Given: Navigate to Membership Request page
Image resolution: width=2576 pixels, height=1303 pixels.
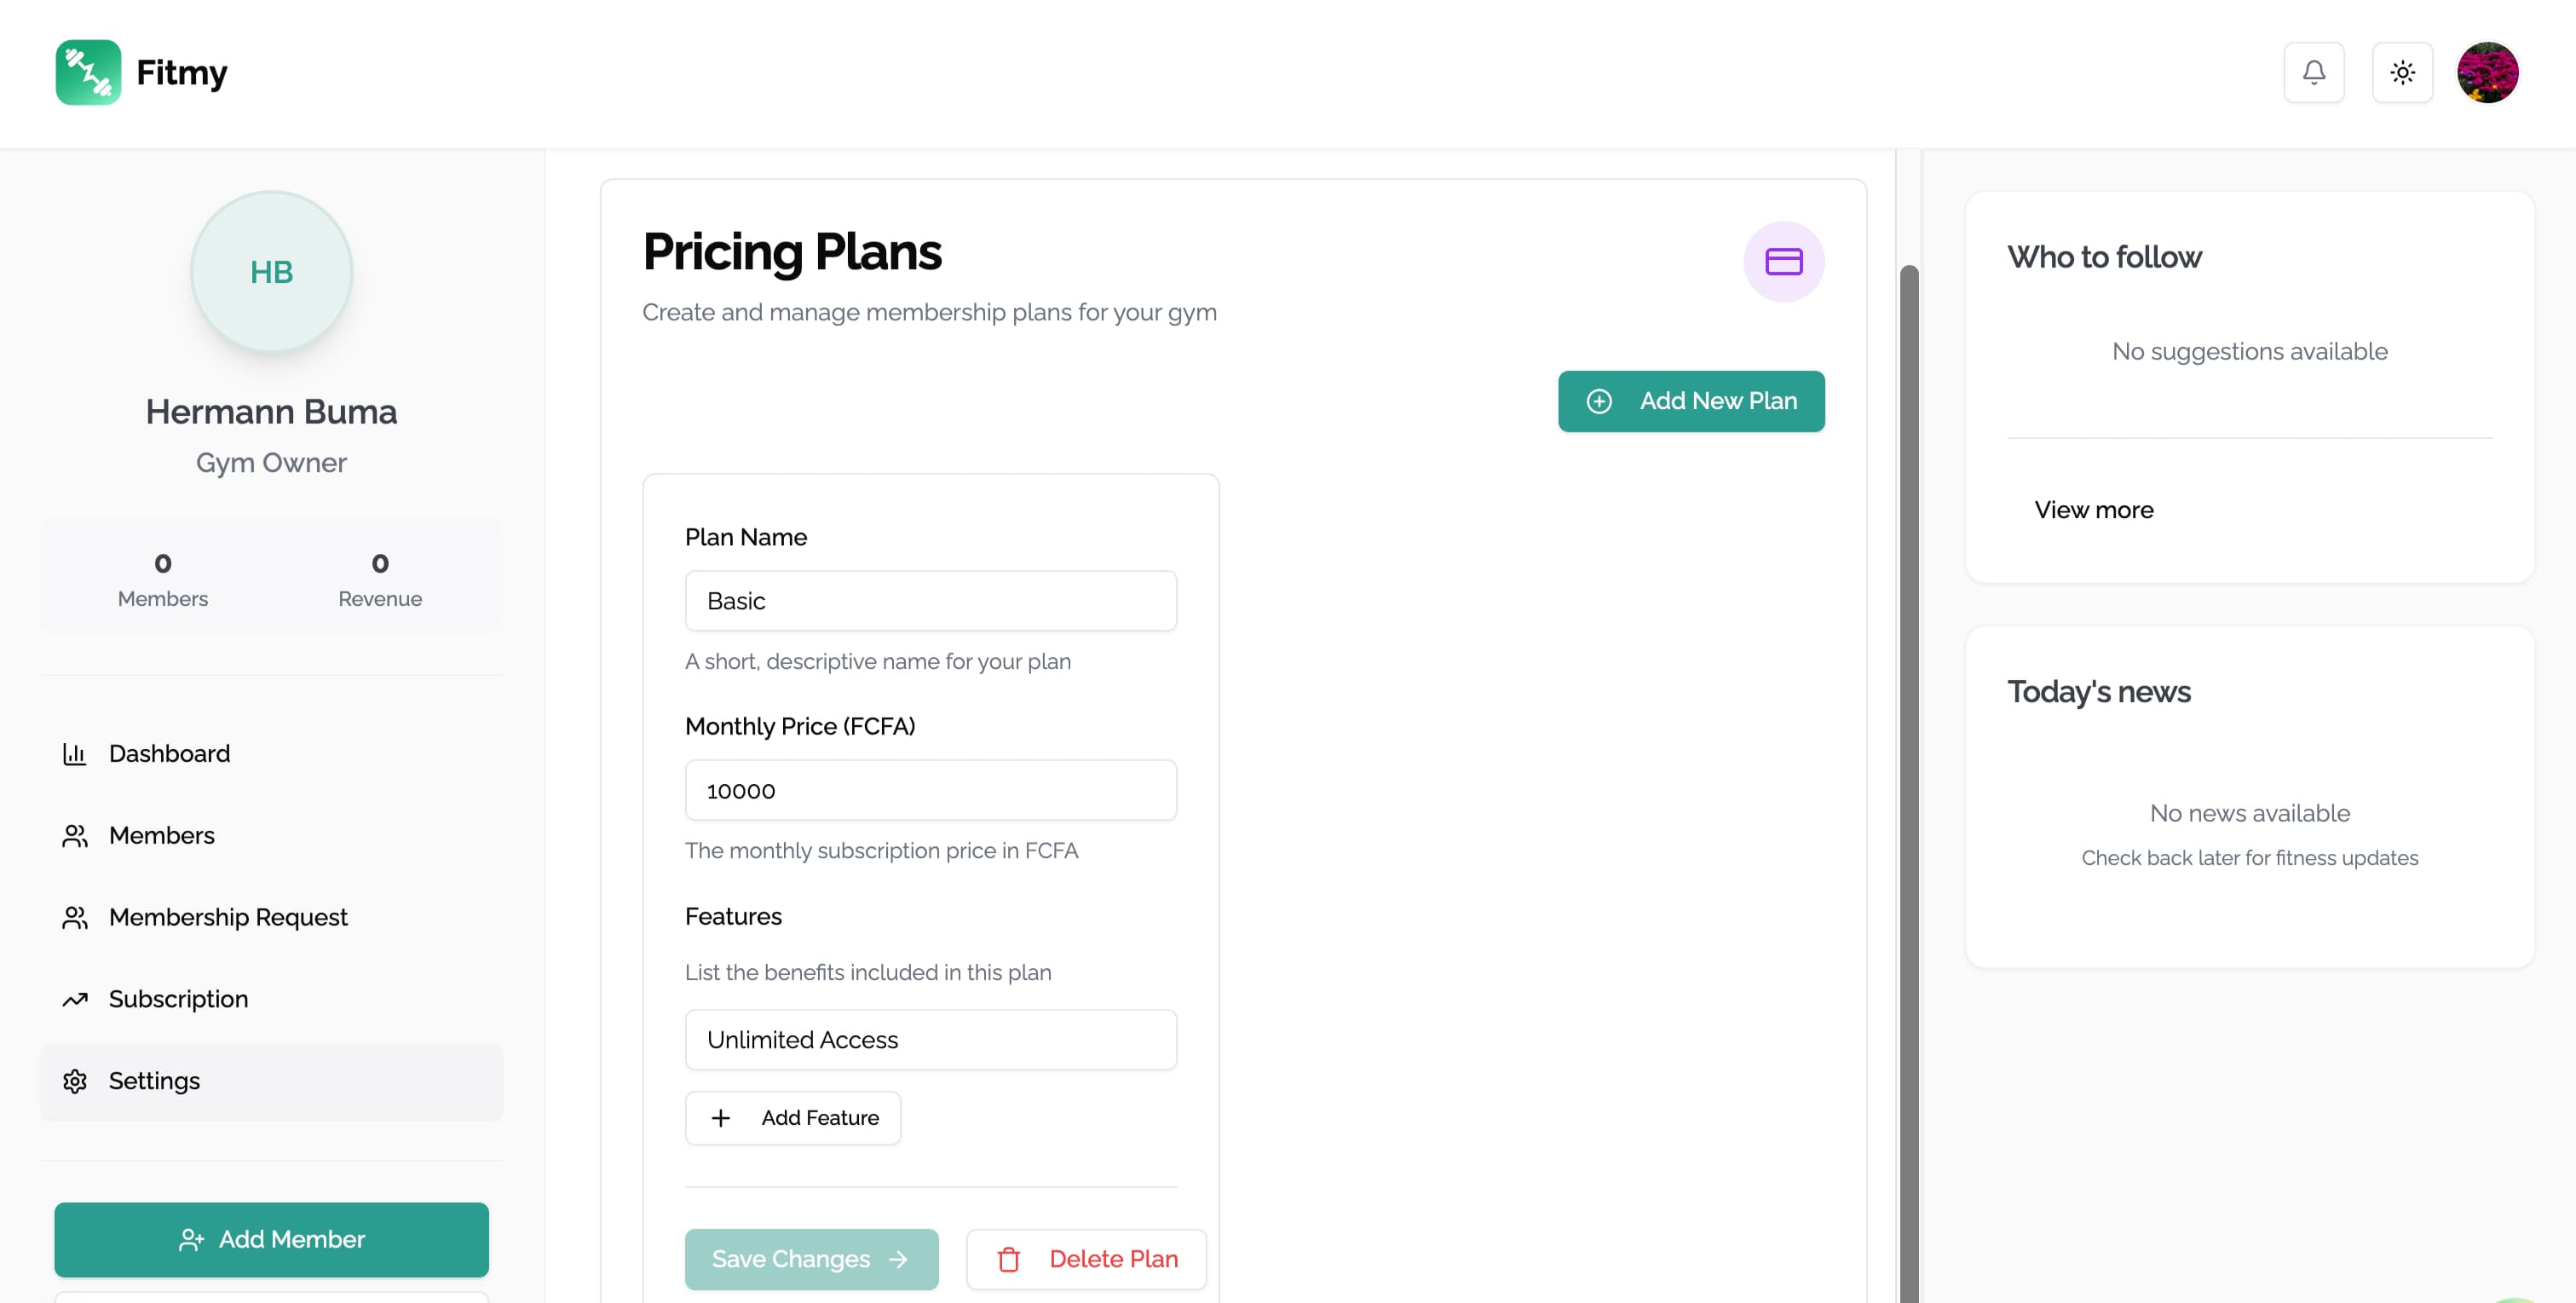Looking at the screenshot, I should (x=228, y=917).
